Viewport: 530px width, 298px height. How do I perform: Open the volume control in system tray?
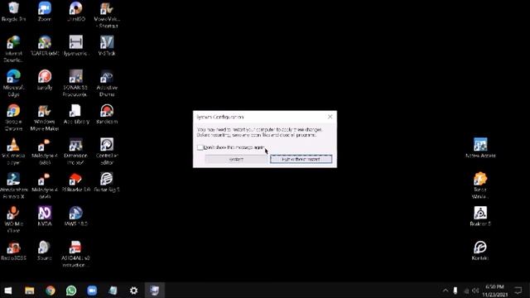(x=475, y=291)
